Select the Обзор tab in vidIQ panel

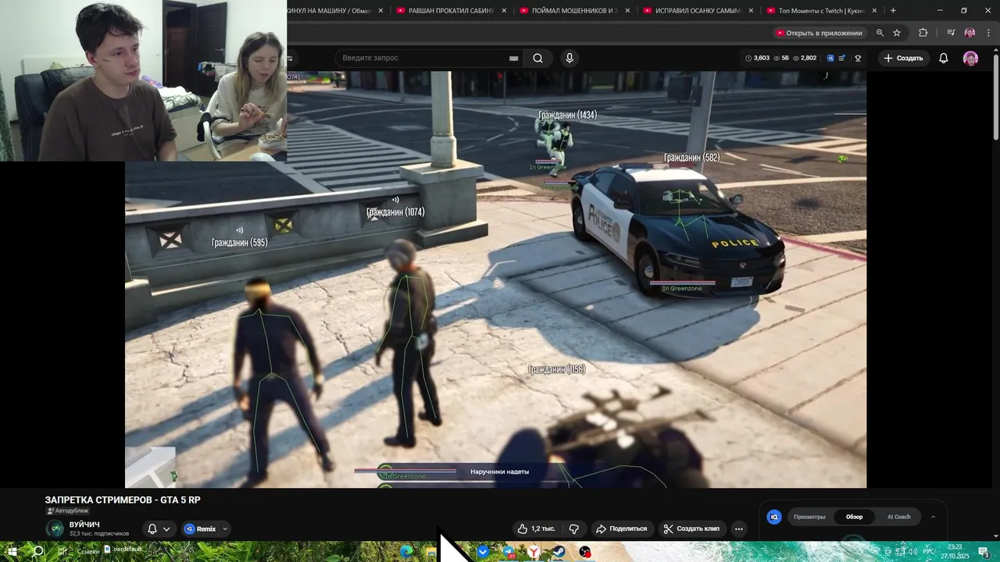854,517
